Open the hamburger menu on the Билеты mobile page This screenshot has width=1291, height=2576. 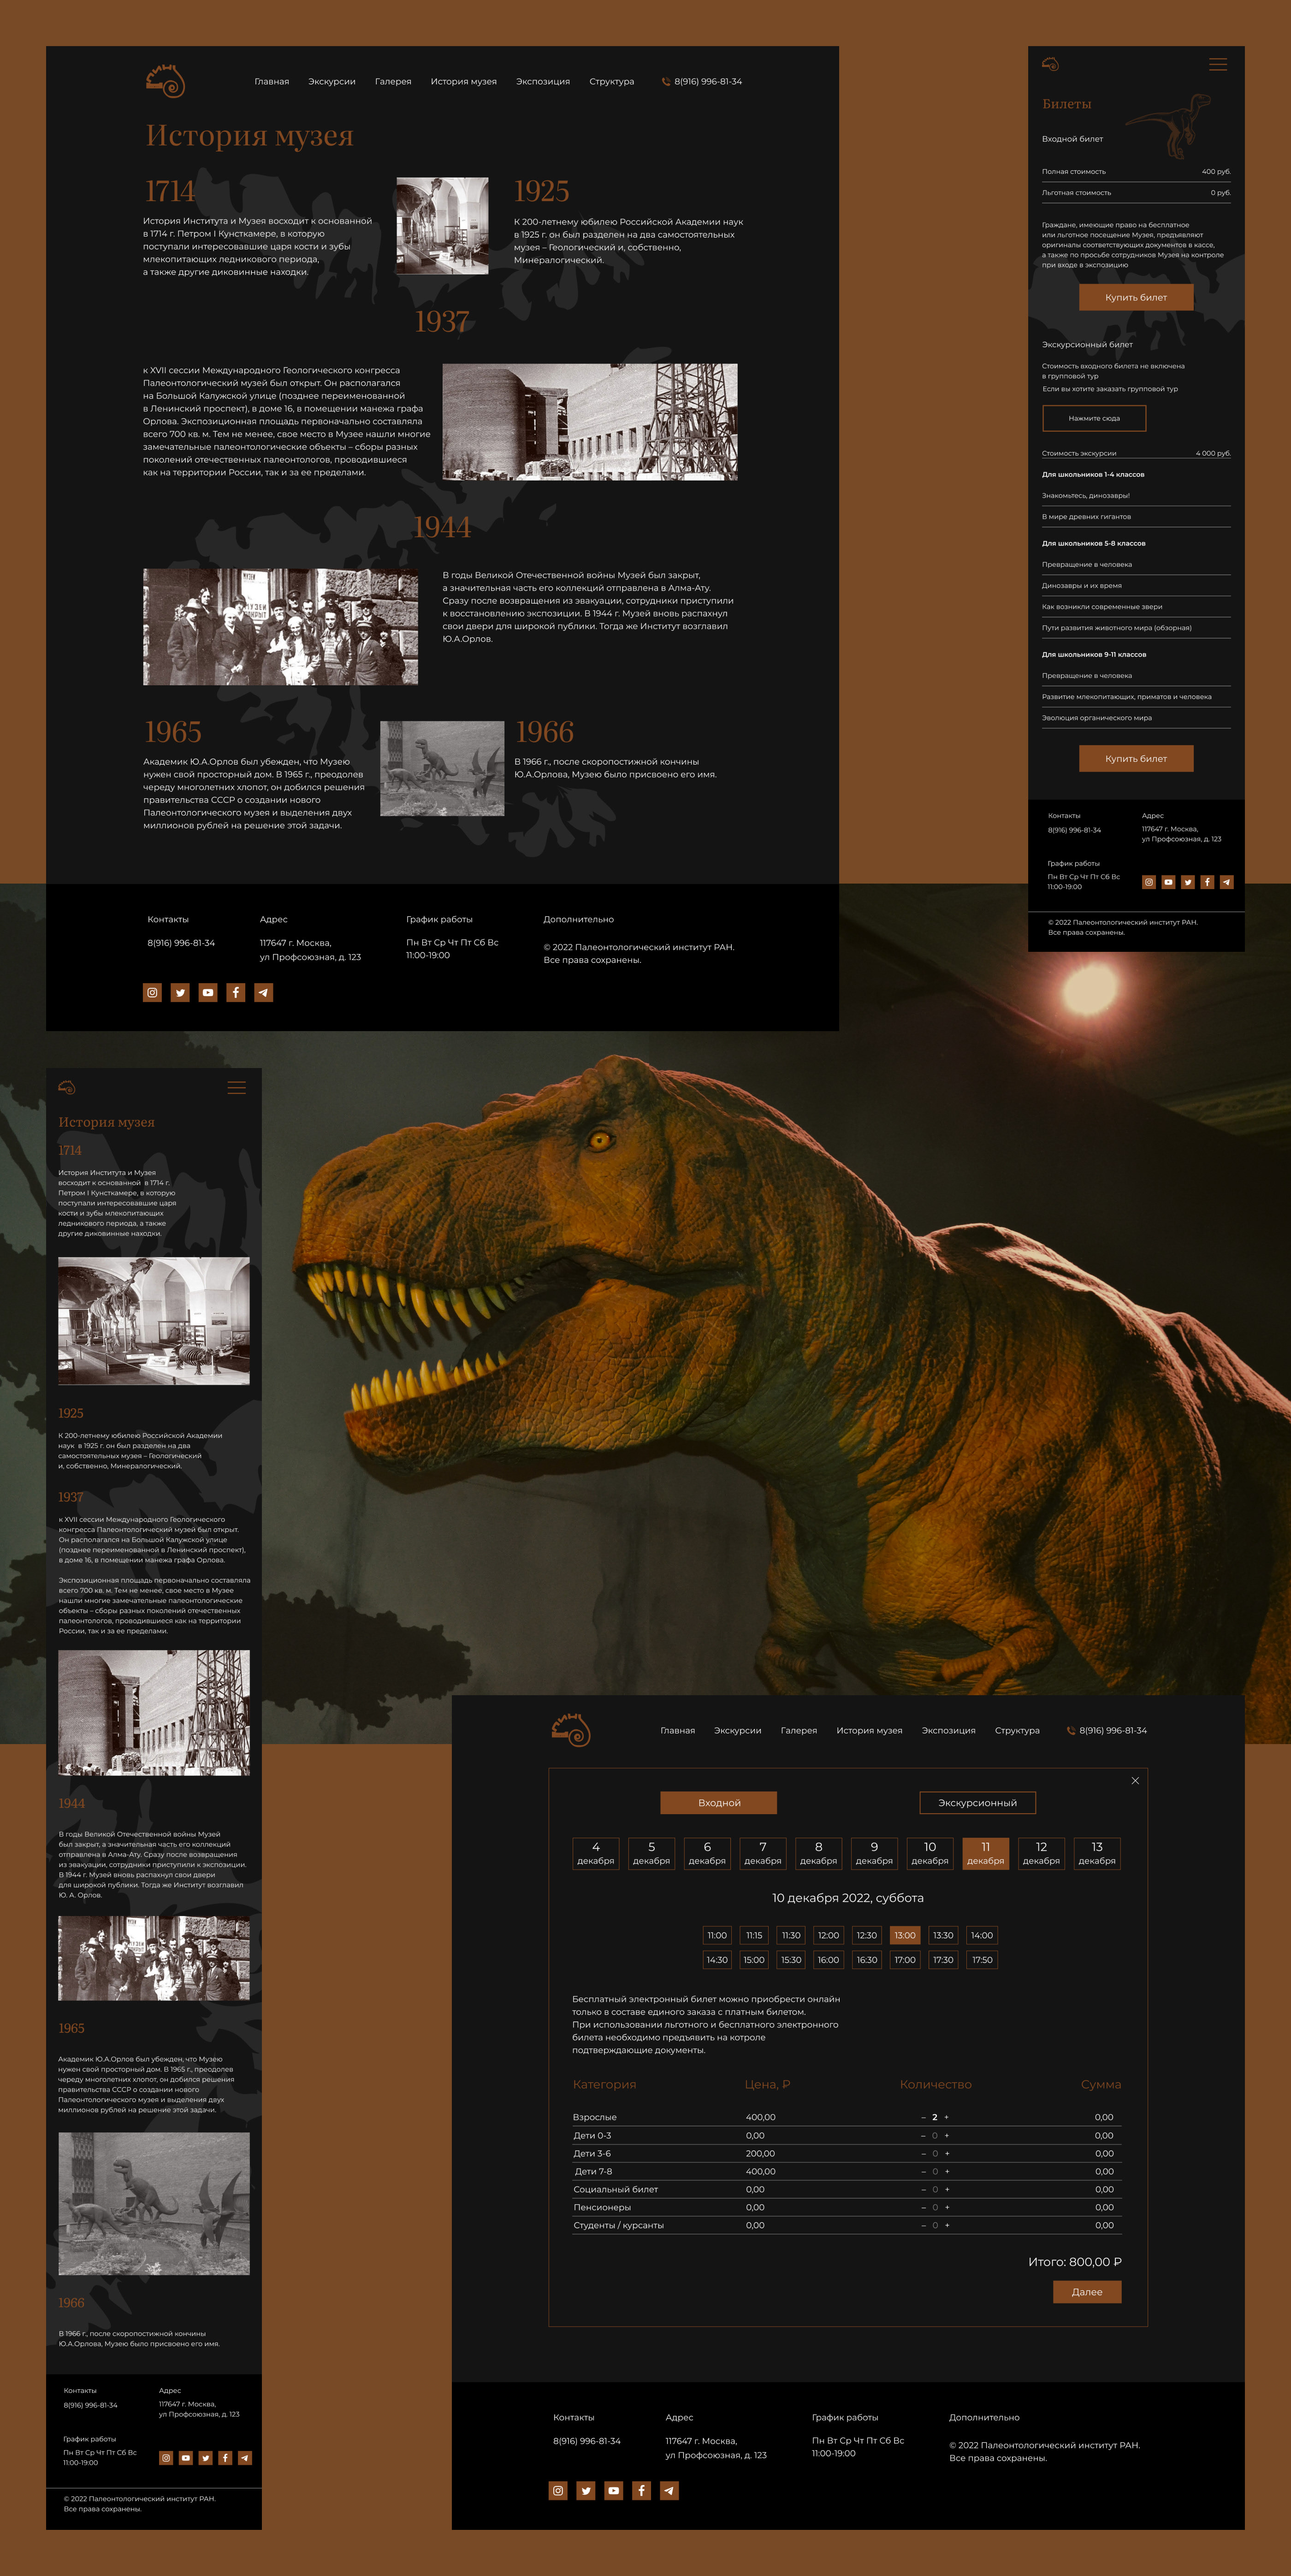pyautogui.click(x=1218, y=64)
